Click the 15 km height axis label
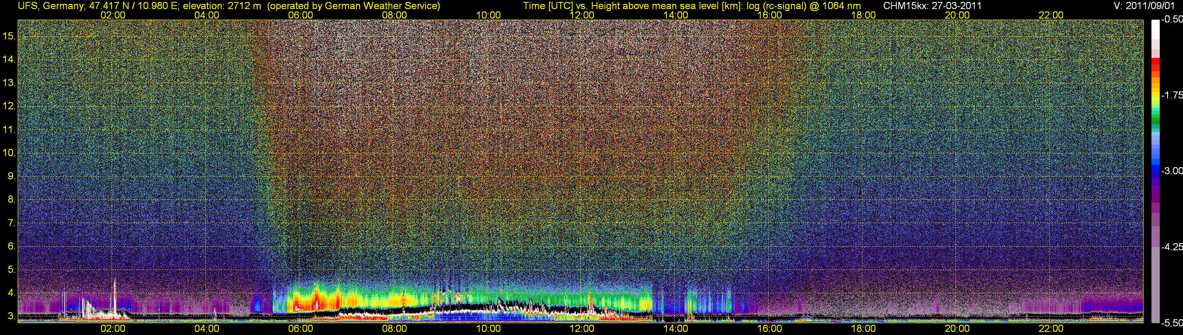The width and height of the screenshot is (1183, 335). 9,36
